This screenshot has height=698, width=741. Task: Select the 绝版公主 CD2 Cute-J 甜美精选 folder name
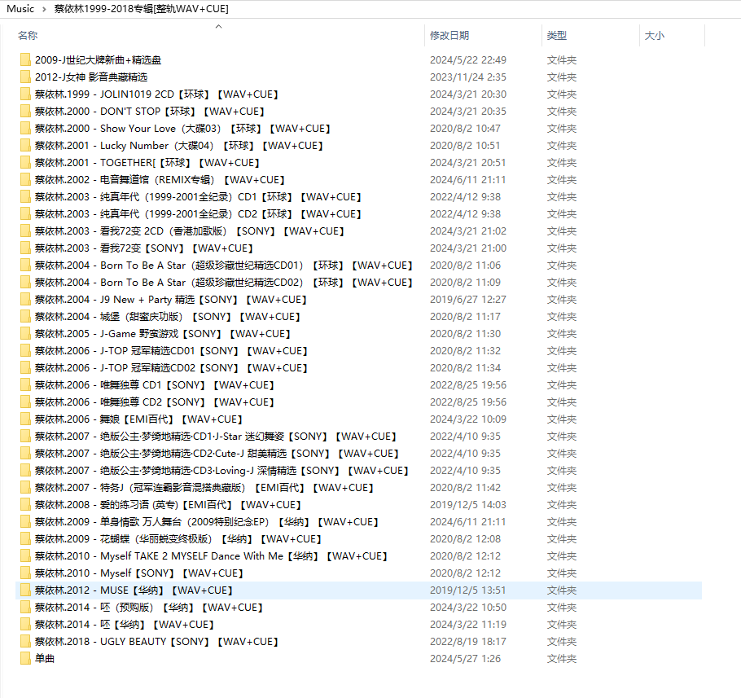pos(217,453)
